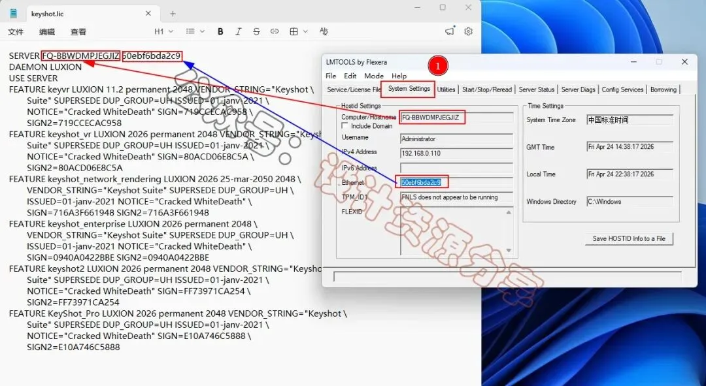Add a new tab in Notepad

coord(173,14)
